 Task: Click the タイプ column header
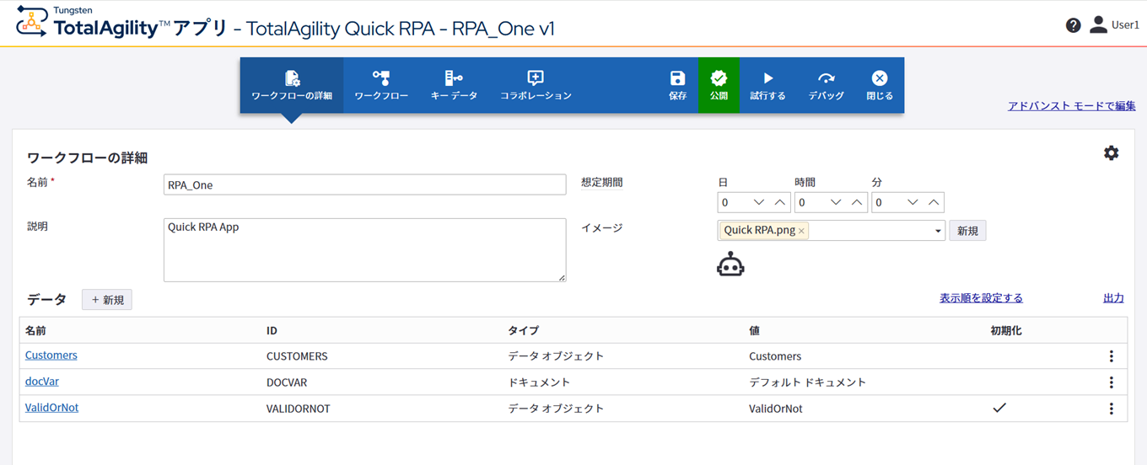(523, 331)
